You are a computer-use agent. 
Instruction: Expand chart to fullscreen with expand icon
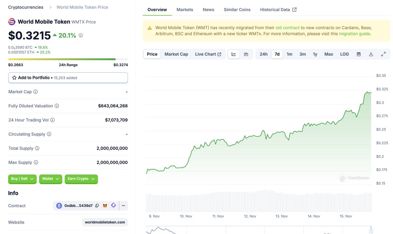384,54
